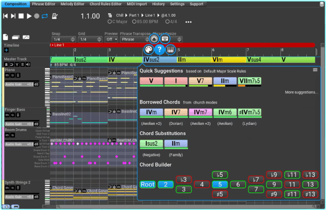Adjust the Piano Audio Gain slider
The width and height of the screenshot is (326, 210).
22,84
